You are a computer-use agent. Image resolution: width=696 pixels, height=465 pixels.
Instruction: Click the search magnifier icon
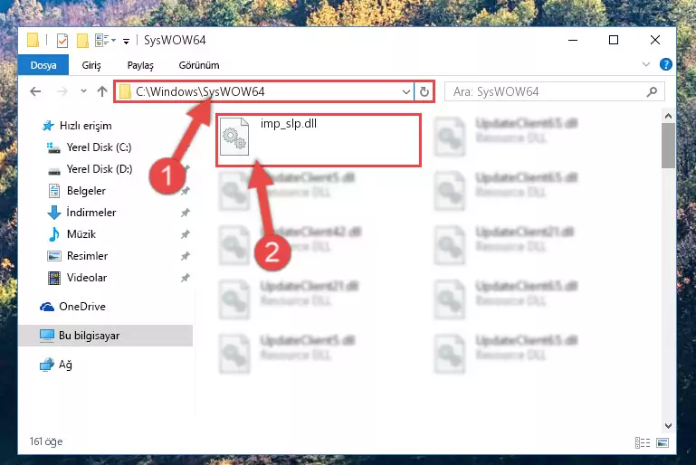(652, 92)
